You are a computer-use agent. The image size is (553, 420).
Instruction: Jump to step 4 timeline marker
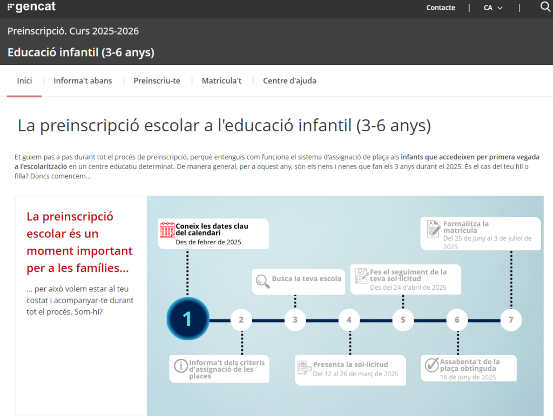[x=349, y=320]
